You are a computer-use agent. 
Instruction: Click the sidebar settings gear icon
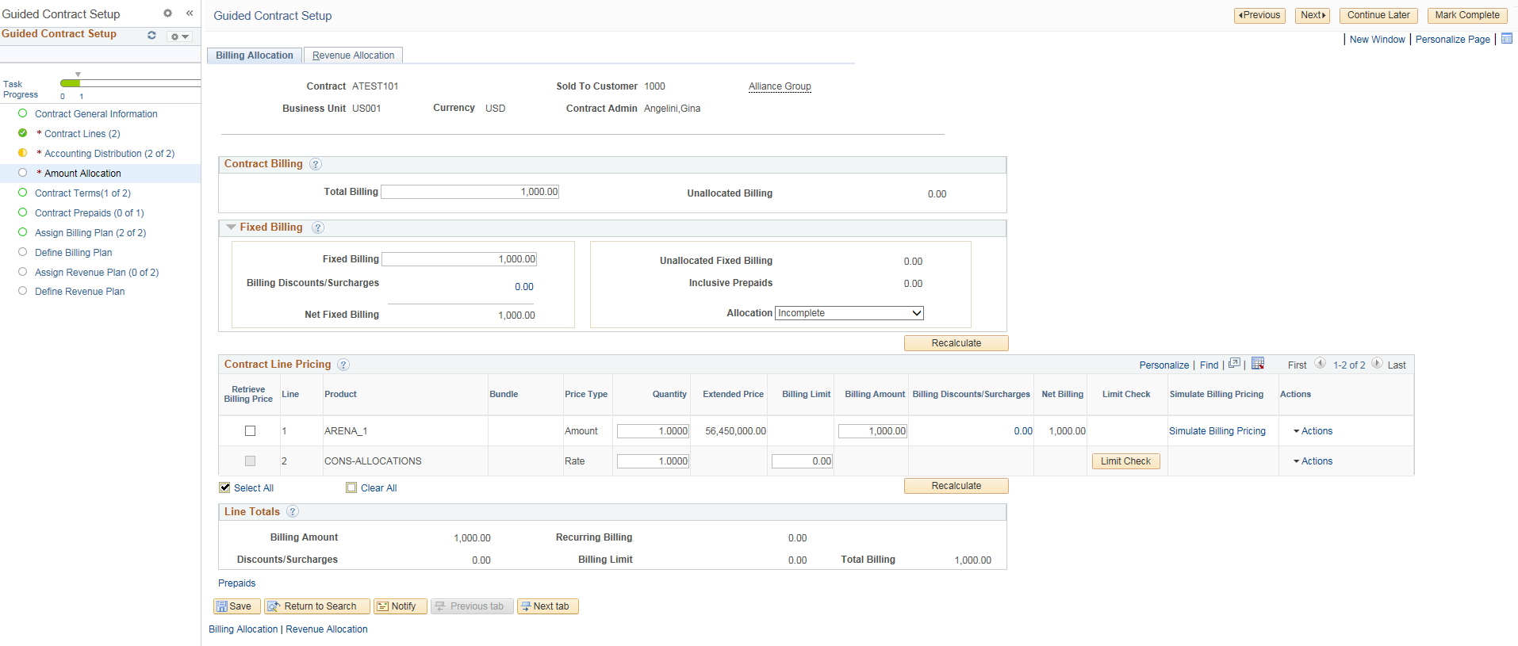(167, 13)
